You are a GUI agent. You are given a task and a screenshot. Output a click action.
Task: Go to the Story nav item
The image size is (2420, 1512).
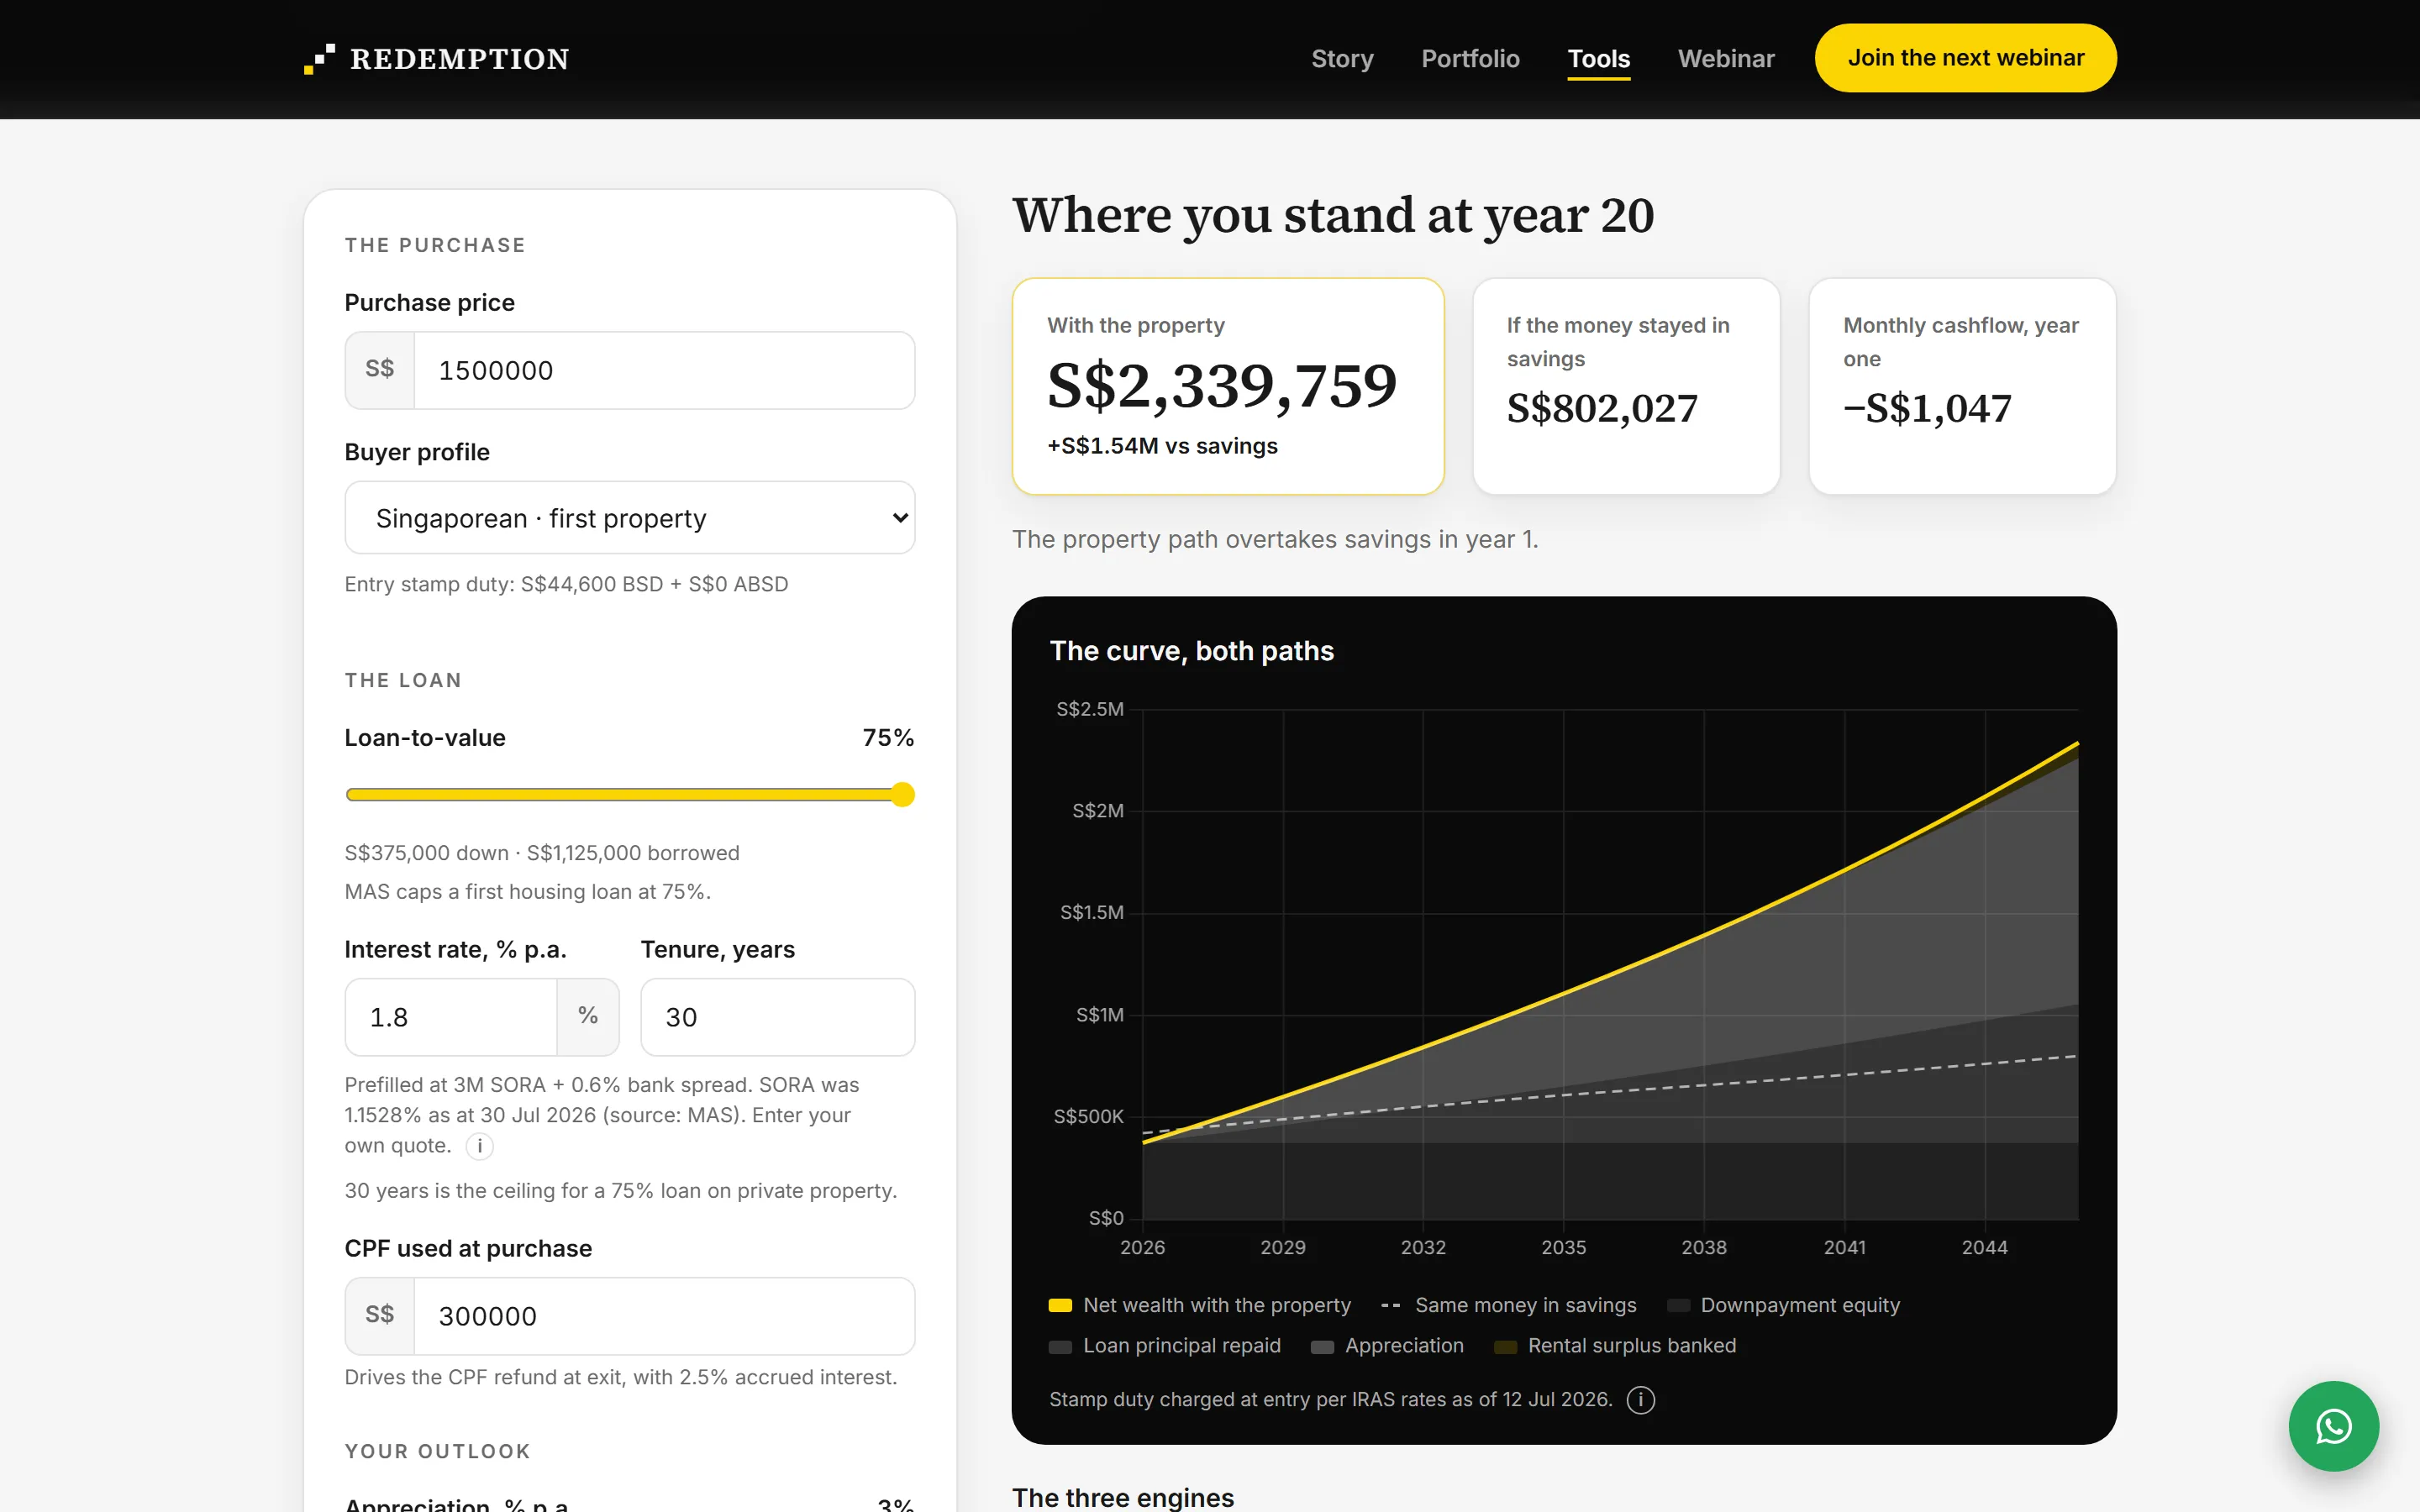tap(1342, 59)
